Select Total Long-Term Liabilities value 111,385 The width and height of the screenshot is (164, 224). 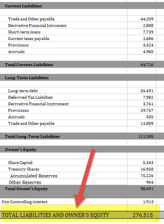tap(142, 136)
